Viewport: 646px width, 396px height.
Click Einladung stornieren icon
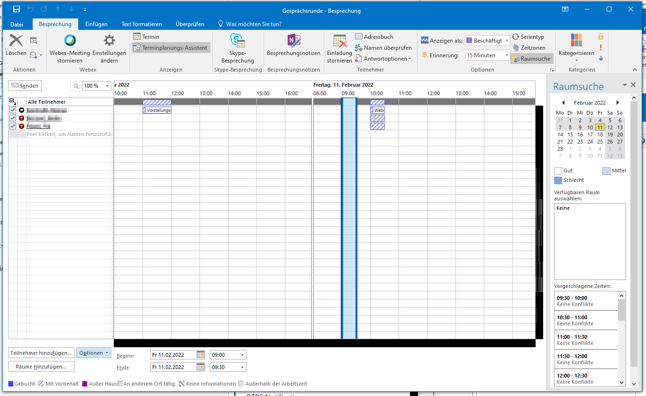pos(340,41)
